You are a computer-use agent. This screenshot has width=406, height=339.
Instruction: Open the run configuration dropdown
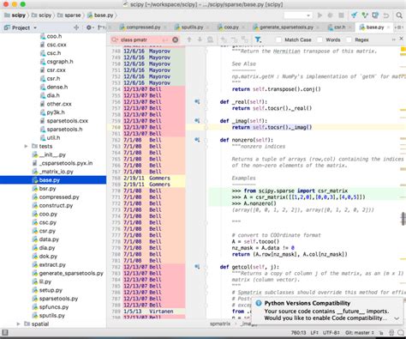(297, 15)
